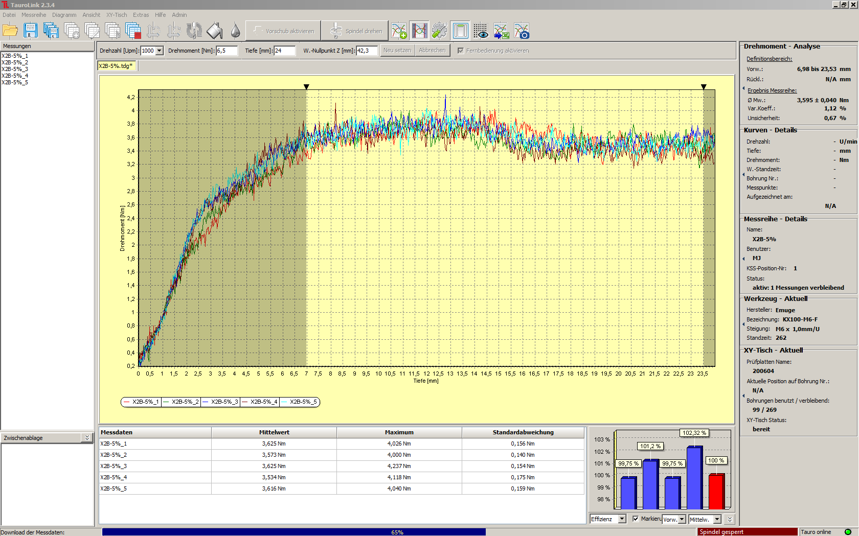Toggle measuring points visibility eye icon
The image size is (859, 536).
point(481,31)
